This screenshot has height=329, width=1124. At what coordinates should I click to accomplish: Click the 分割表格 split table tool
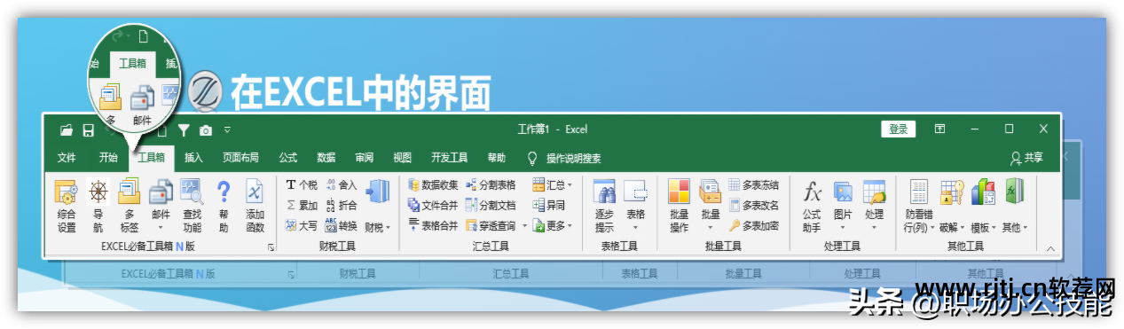(x=491, y=185)
